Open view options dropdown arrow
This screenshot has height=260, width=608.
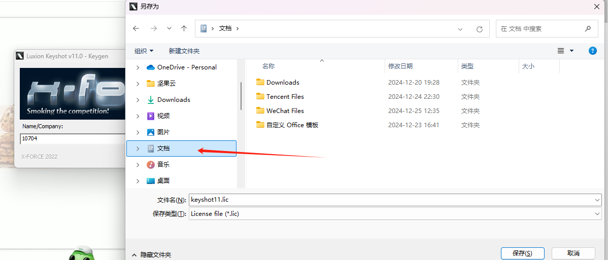(571, 51)
